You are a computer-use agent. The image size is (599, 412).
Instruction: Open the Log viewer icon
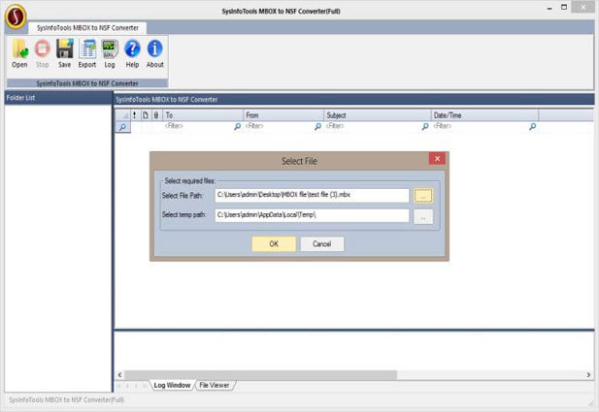(x=110, y=53)
